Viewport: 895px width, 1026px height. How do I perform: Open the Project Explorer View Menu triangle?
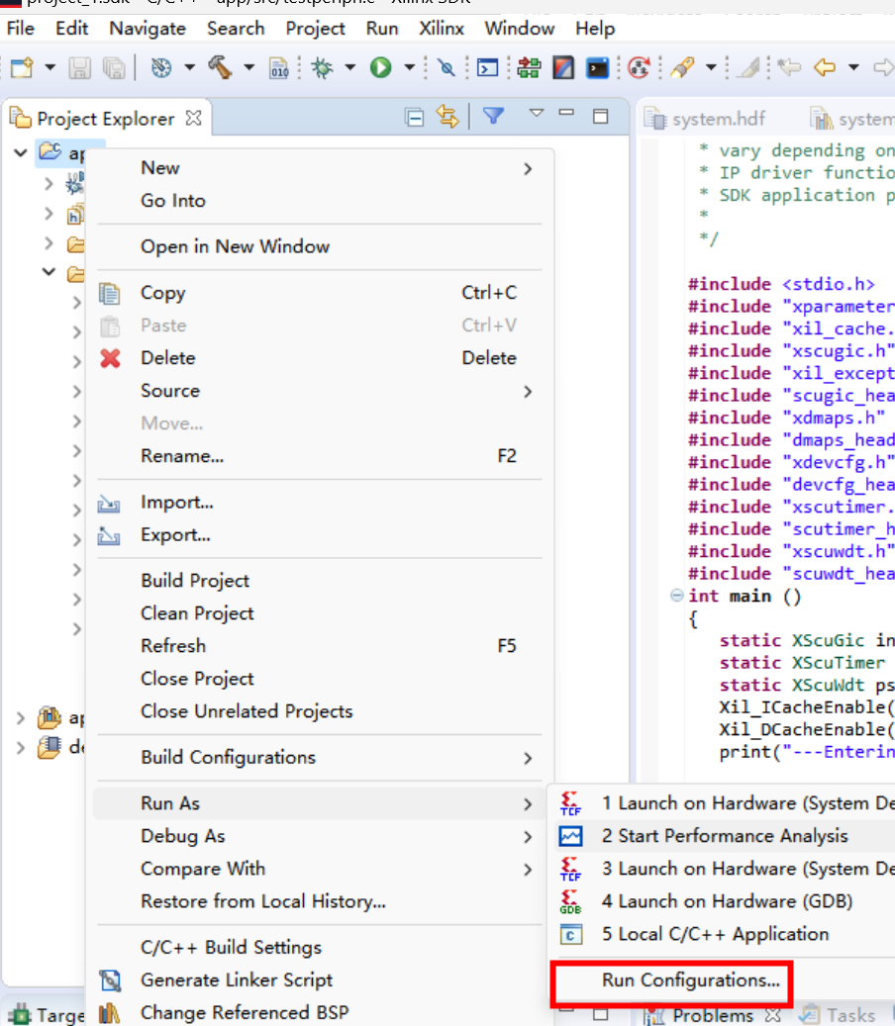pos(537,113)
